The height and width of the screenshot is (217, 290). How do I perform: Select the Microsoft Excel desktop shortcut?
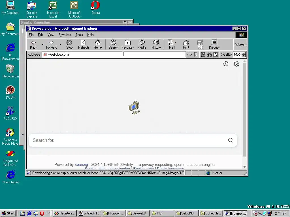[x=53, y=9]
